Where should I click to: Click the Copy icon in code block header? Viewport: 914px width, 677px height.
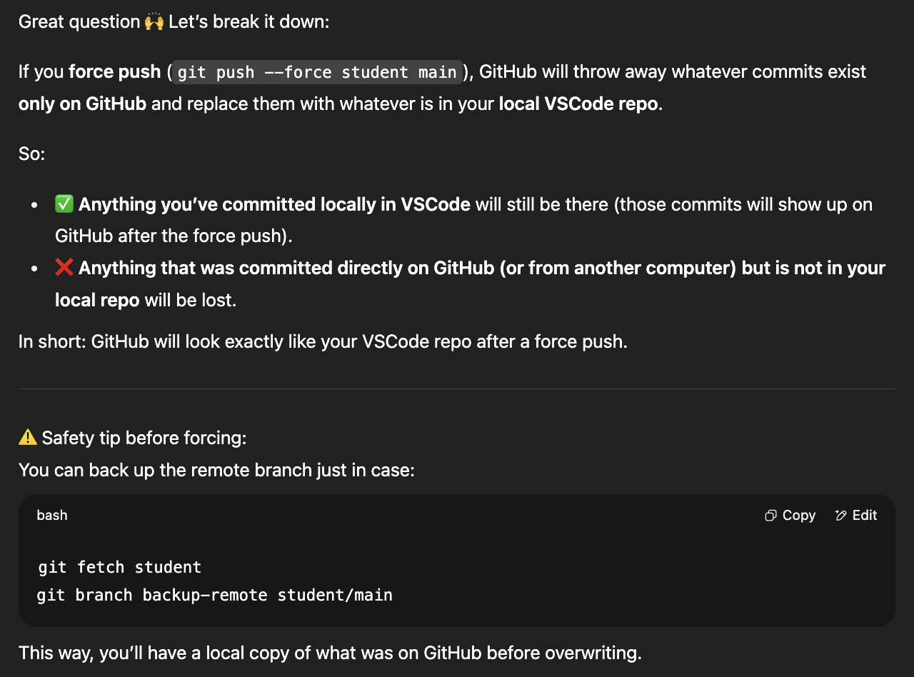[x=770, y=516]
